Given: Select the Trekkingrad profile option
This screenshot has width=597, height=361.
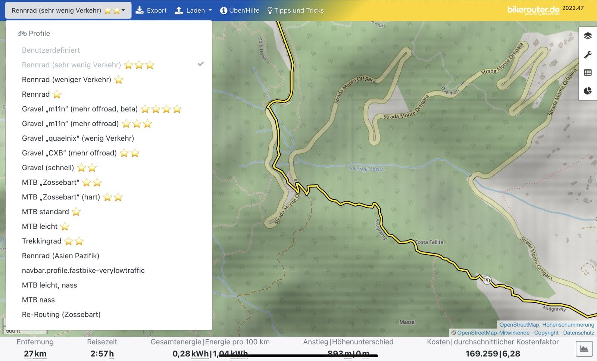Looking at the screenshot, I should [42, 241].
